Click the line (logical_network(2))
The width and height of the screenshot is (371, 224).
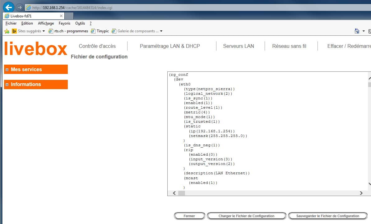208,94
